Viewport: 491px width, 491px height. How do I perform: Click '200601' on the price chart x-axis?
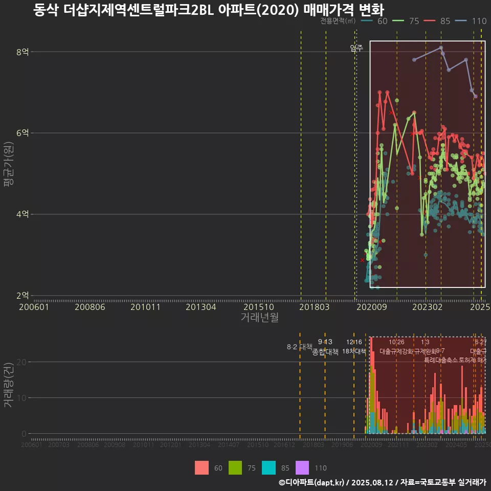coord(34,307)
